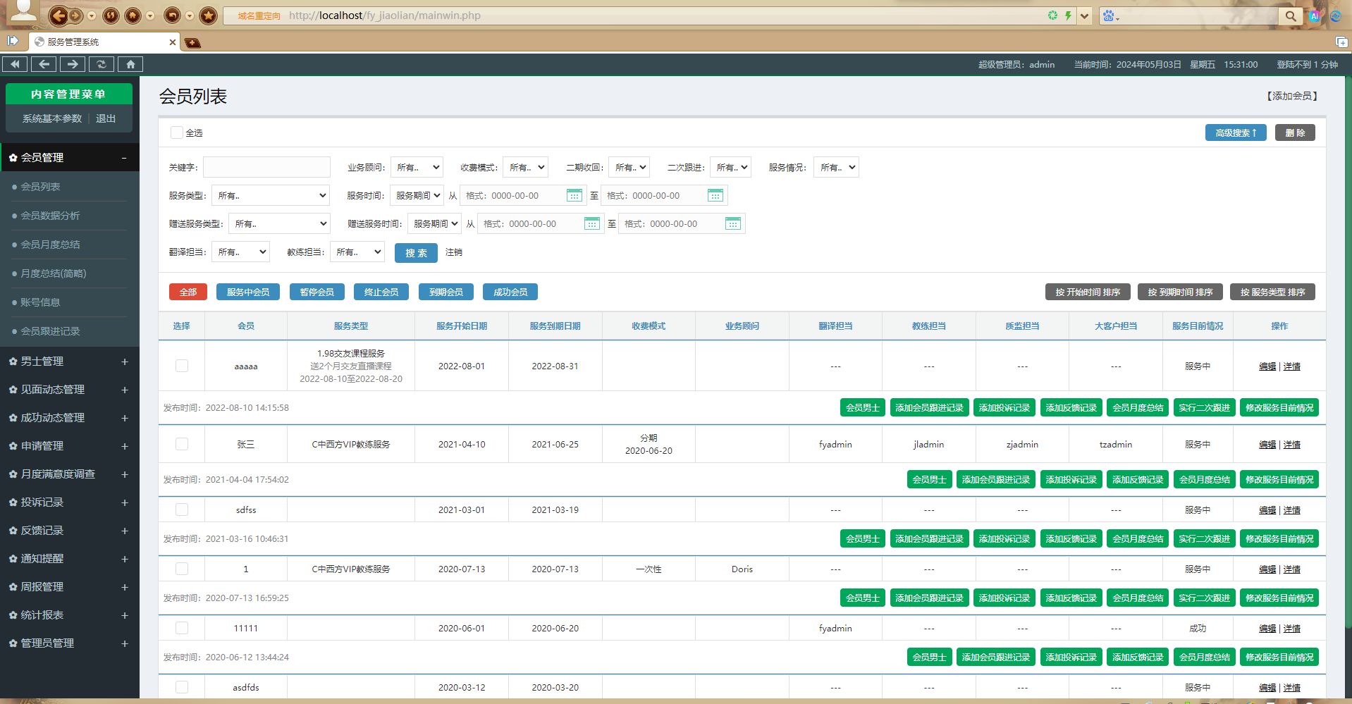Image resolution: width=1352 pixels, height=704 pixels.
Task: Click the favorites star round button
Action: [x=208, y=16]
